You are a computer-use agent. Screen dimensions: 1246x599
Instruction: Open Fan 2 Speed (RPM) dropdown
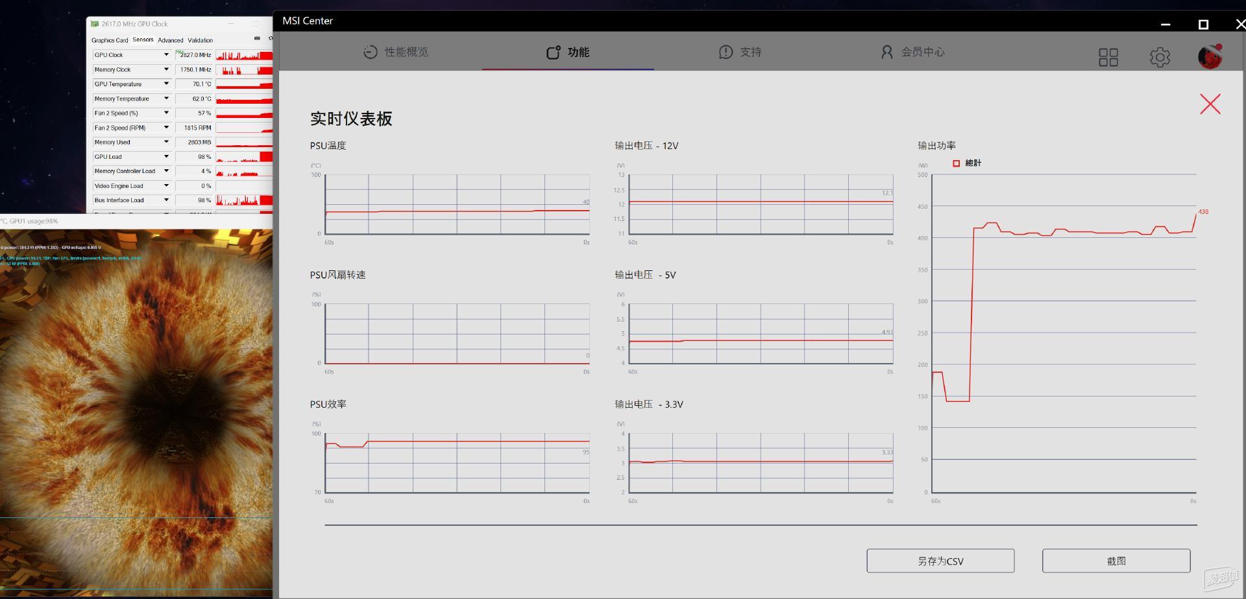(166, 128)
